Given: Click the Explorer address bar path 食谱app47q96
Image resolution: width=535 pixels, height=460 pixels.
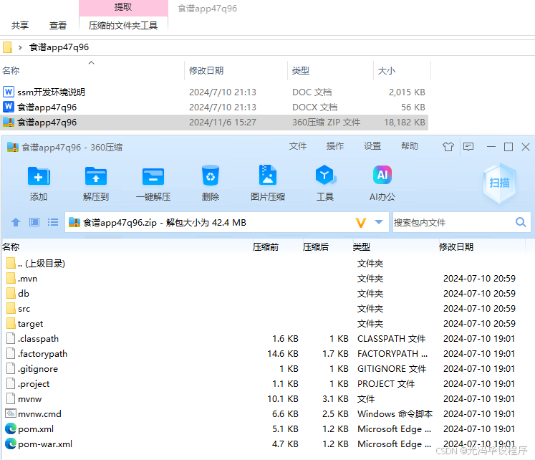Looking at the screenshot, I should click(59, 47).
